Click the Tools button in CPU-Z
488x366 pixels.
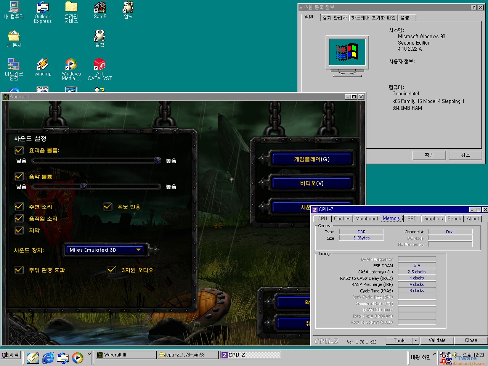tap(399, 340)
